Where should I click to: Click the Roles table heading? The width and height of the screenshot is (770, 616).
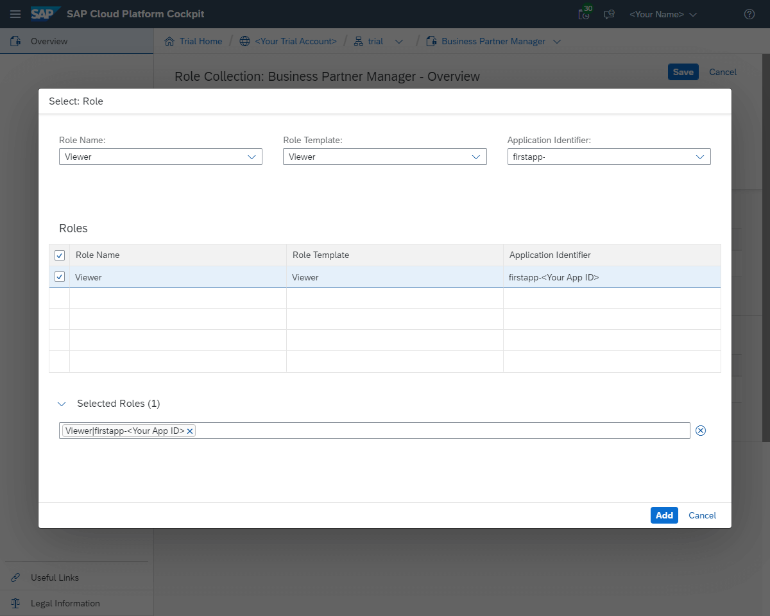coord(73,228)
